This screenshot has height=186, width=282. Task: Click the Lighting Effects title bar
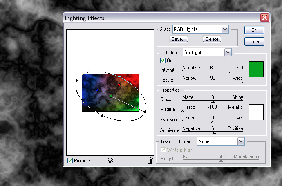coord(162,18)
